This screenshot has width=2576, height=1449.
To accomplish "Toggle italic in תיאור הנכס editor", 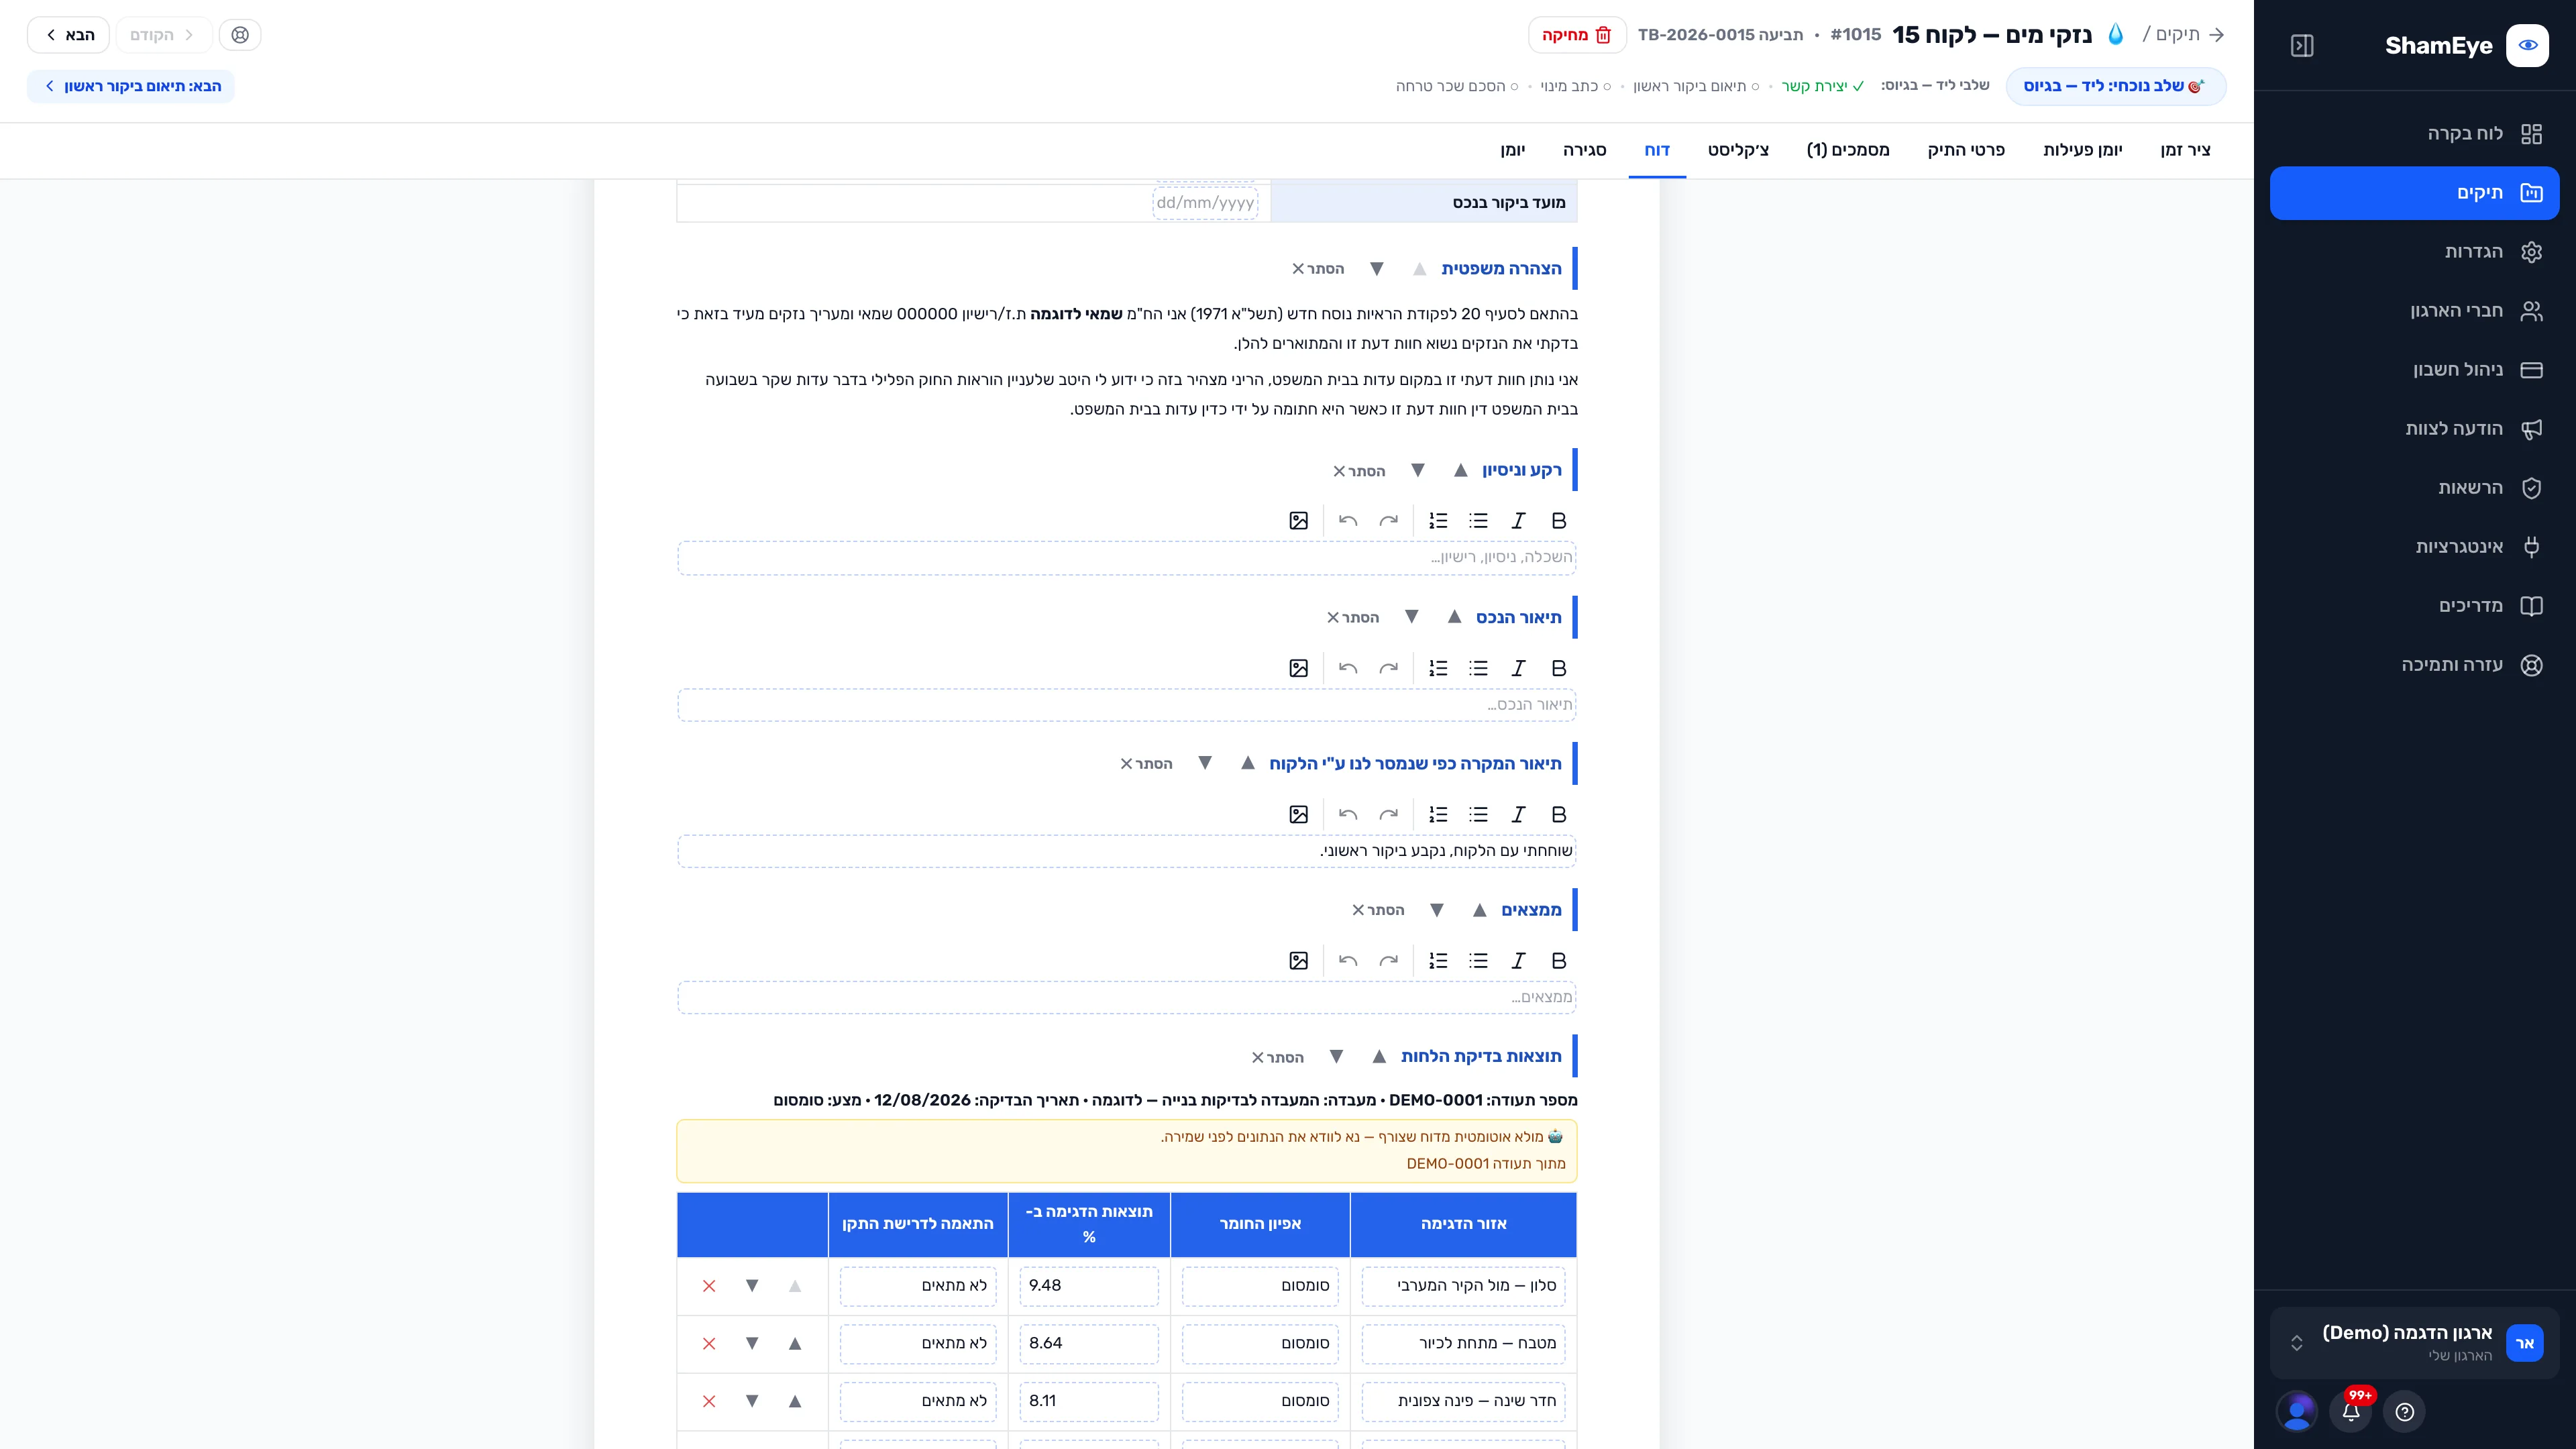I will point(1518,668).
